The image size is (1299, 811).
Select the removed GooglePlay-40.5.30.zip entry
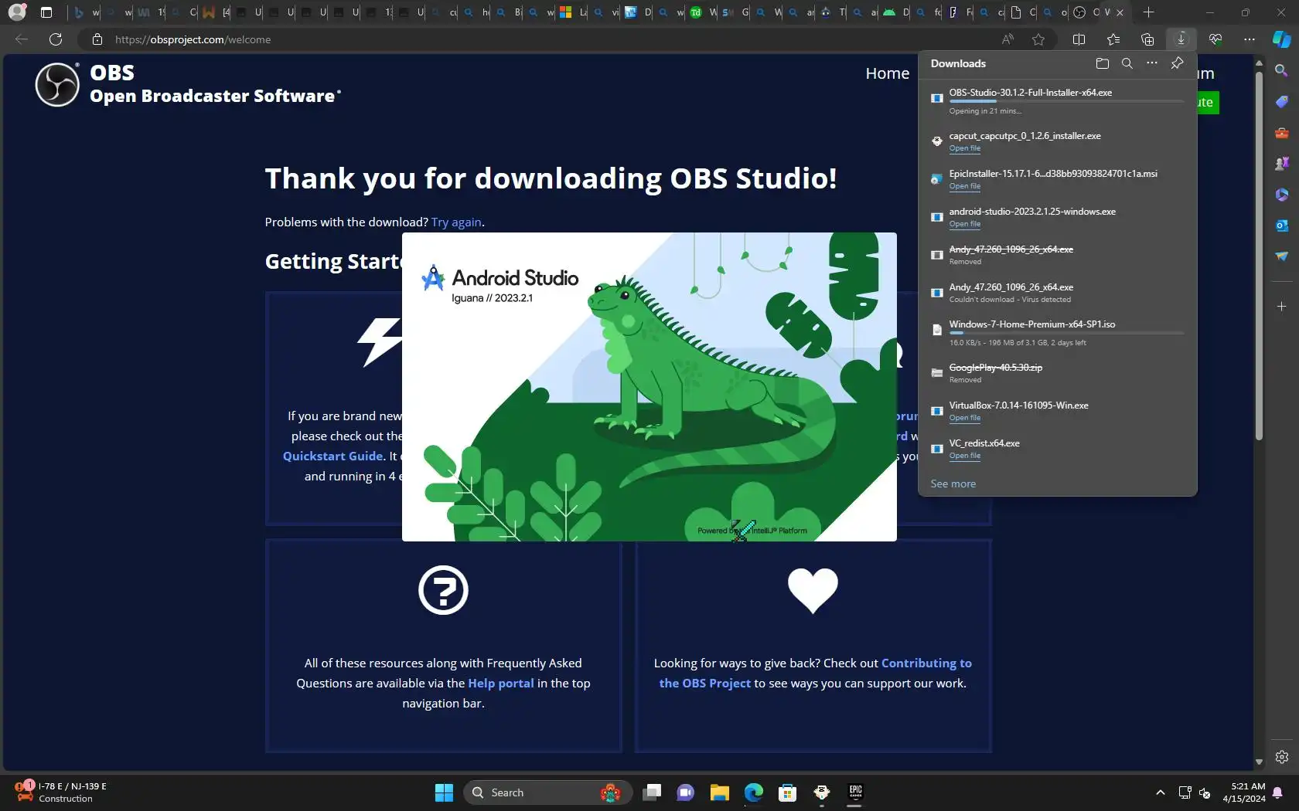tap(1057, 373)
